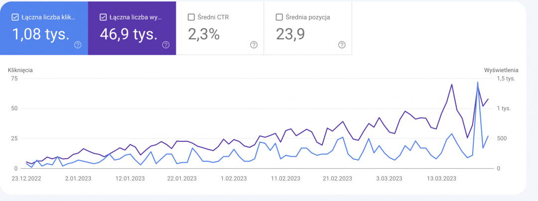Uncheck the Łączna liczba kliknięć checkbox
The height and width of the screenshot is (201, 538).
(x=15, y=17)
